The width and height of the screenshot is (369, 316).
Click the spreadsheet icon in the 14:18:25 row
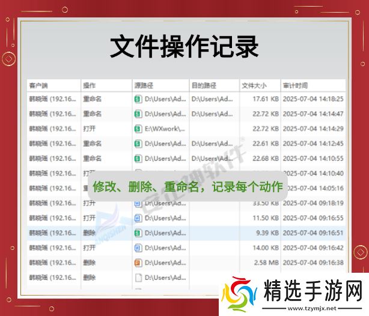(138, 99)
